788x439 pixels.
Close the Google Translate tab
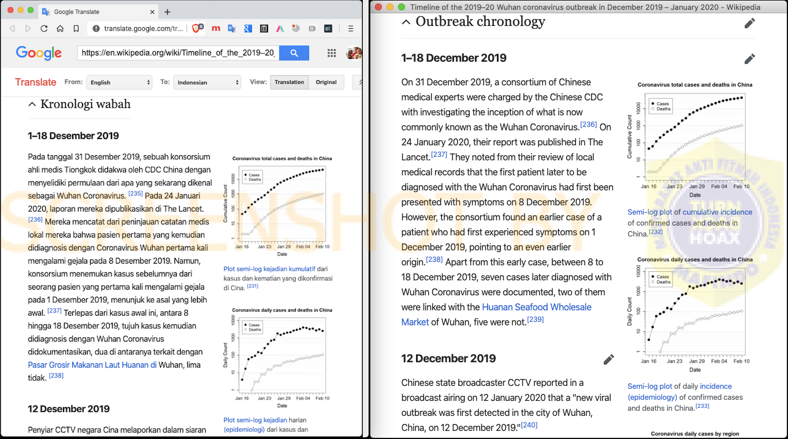(x=152, y=12)
